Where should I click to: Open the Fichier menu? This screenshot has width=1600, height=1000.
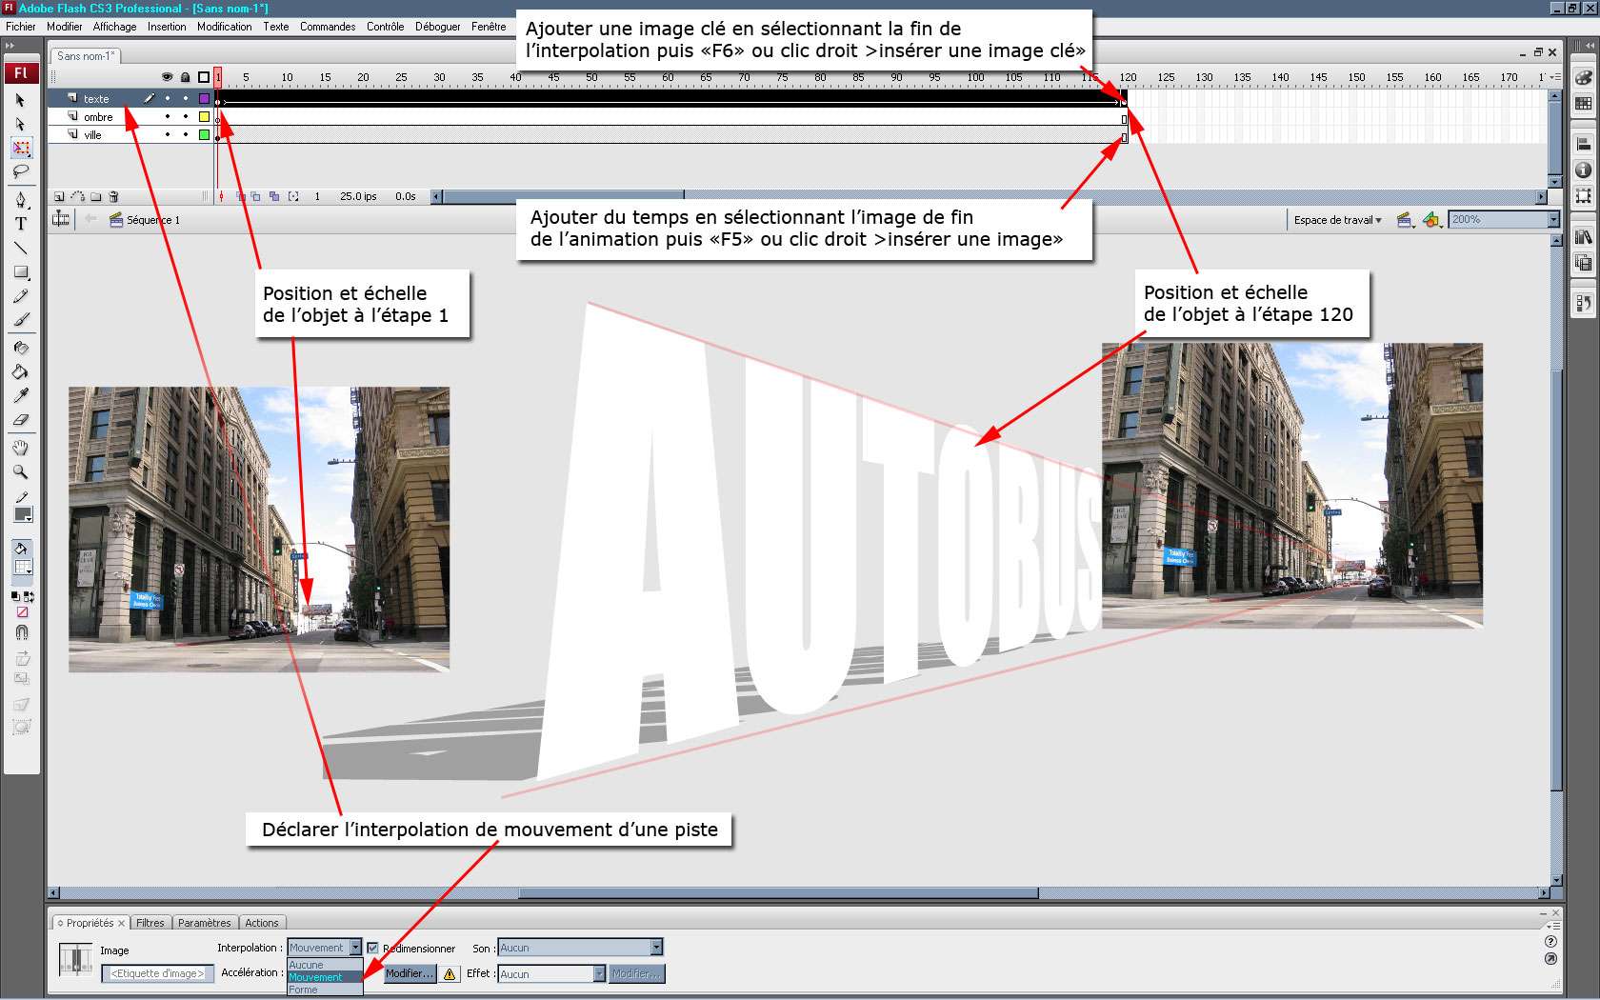[20, 27]
